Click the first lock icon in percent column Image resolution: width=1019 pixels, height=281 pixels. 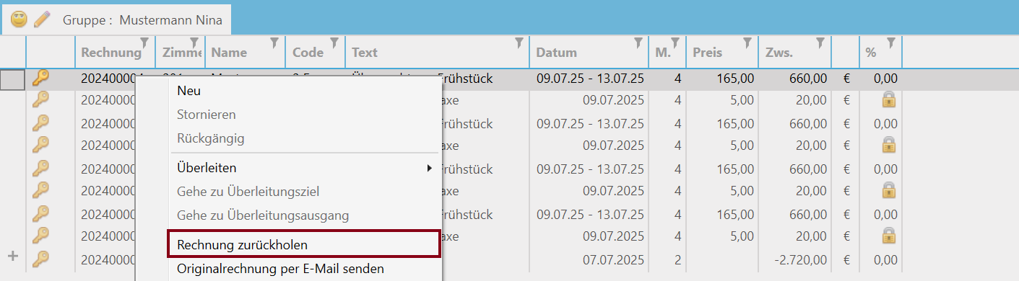click(x=888, y=100)
